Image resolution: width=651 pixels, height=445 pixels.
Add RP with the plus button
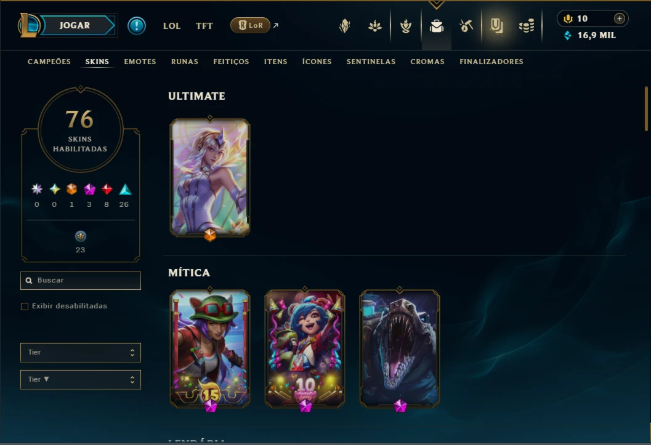[620, 18]
